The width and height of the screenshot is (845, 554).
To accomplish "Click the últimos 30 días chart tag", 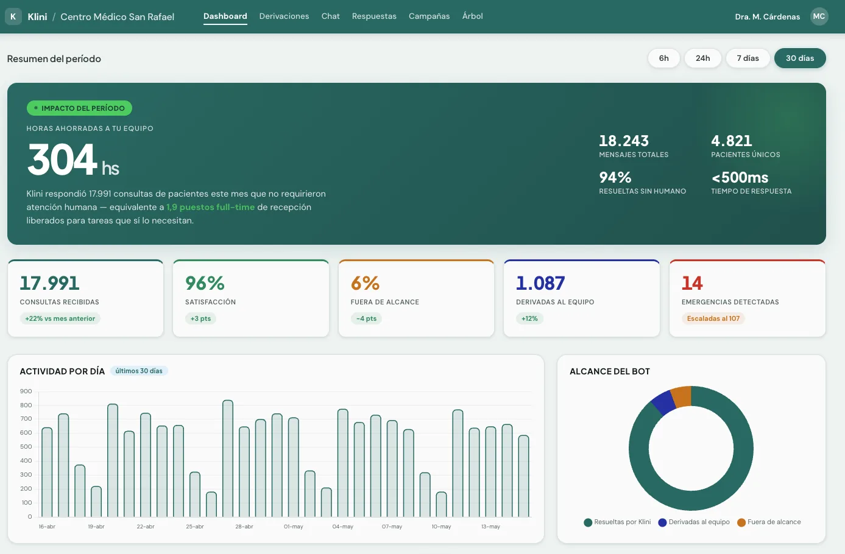I will coord(139,371).
